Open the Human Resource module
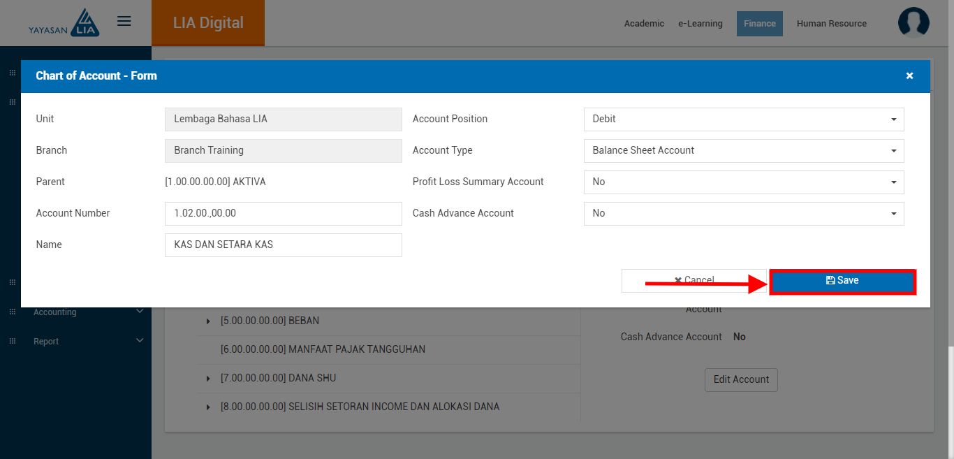This screenshot has width=954, height=459. coord(831,24)
